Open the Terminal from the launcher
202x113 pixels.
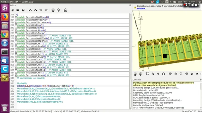[x=5, y=52]
